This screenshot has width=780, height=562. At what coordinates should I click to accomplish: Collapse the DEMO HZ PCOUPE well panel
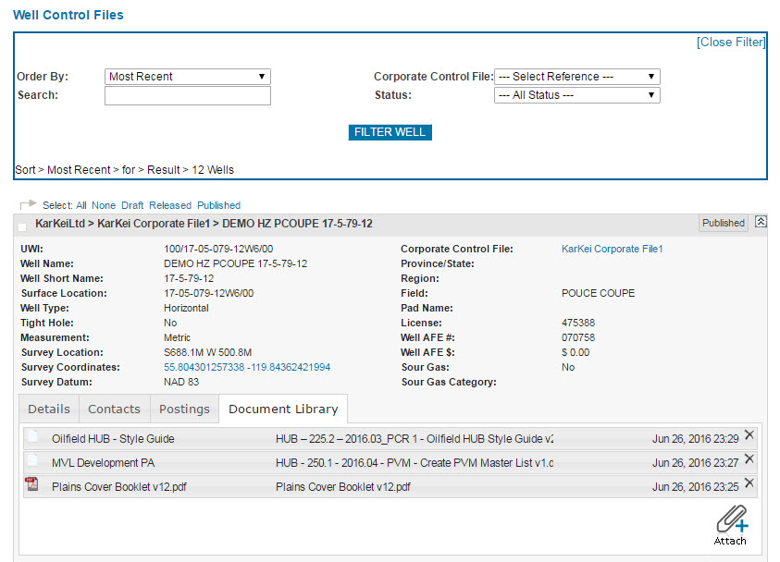761,222
